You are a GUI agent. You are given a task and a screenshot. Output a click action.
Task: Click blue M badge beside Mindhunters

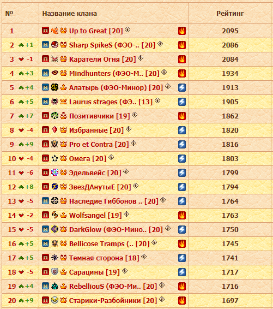tap(45, 73)
